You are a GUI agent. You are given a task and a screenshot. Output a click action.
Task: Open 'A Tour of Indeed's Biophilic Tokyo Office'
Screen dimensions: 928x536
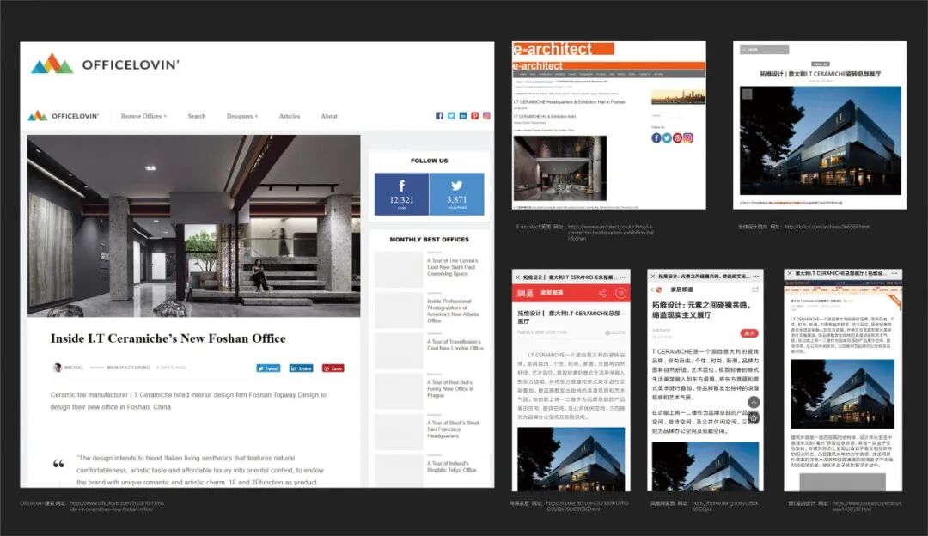pos(452,466)
